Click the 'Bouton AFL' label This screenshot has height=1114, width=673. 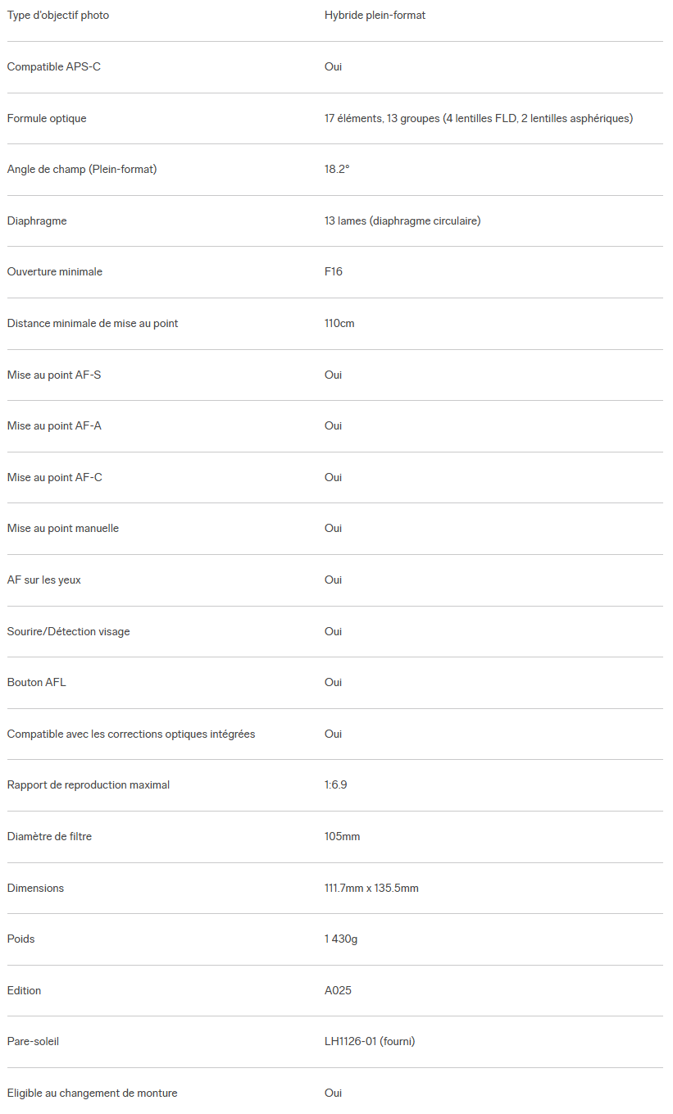[37, 682]
